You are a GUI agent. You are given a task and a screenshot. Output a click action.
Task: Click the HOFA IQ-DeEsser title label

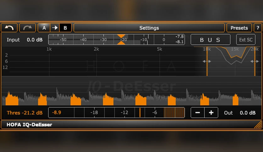tap(29, 125)
